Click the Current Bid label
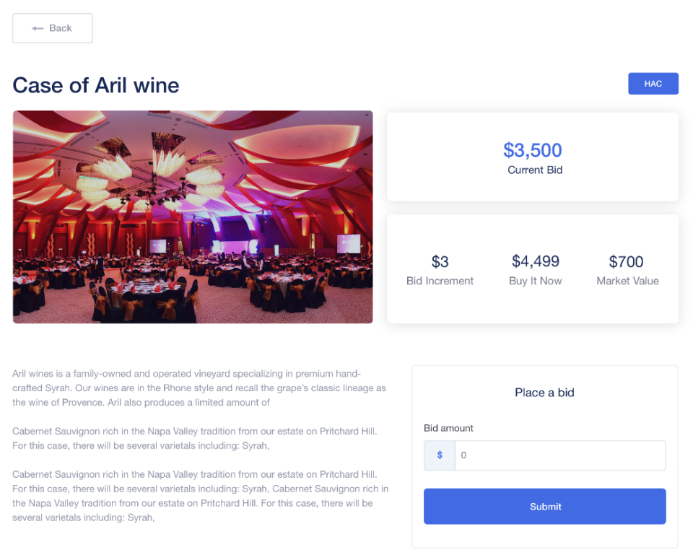 tap(535, 170)
